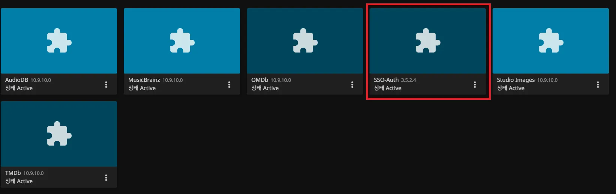Open the MusicBrainz three-dot options menu
The image size is (616, 194).
coord(229,84)
